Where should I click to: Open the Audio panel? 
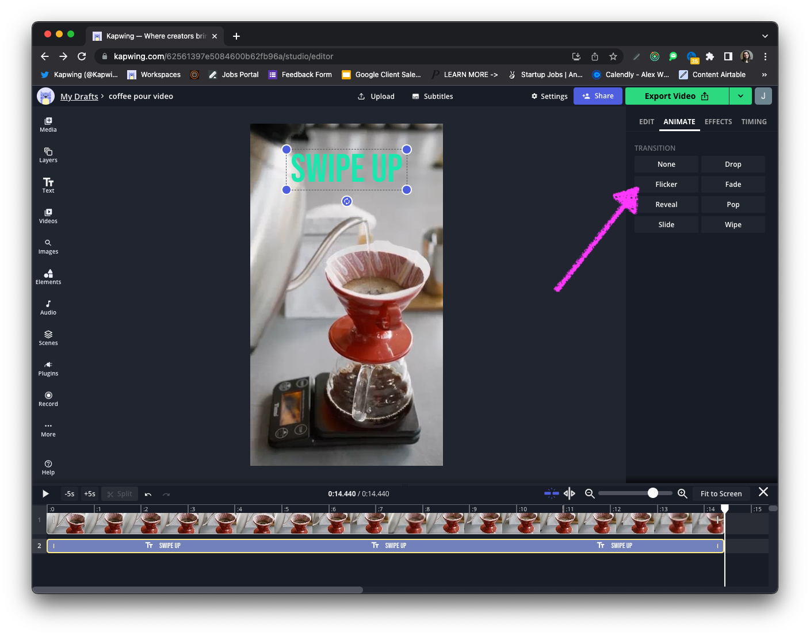48,307
